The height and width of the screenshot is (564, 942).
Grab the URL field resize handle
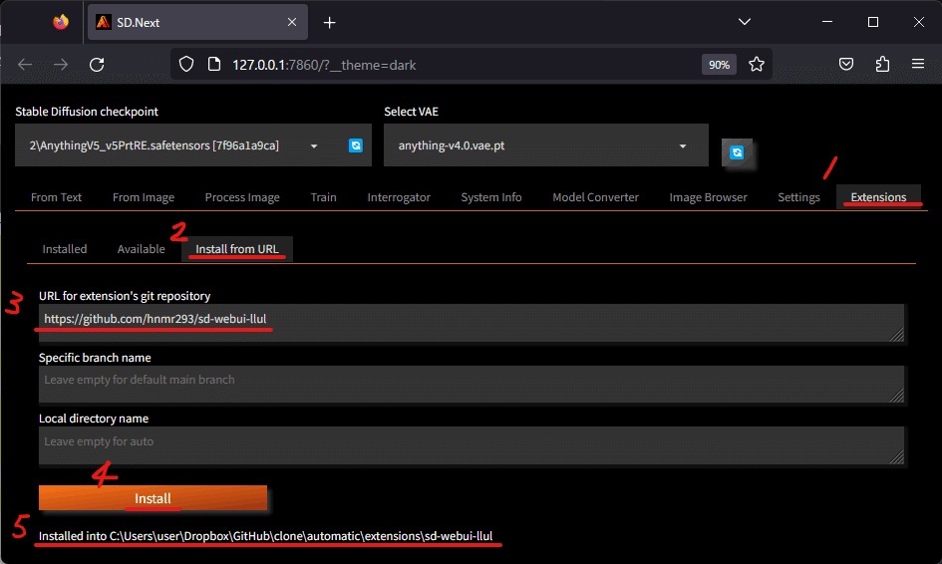click(x=896, y=335)
